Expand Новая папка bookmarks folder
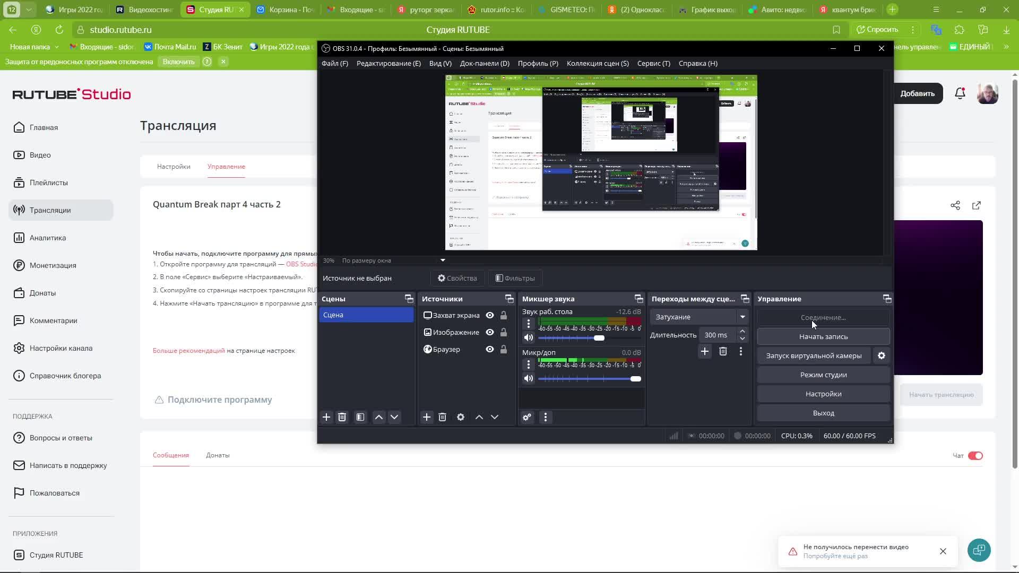 point(34,47)
